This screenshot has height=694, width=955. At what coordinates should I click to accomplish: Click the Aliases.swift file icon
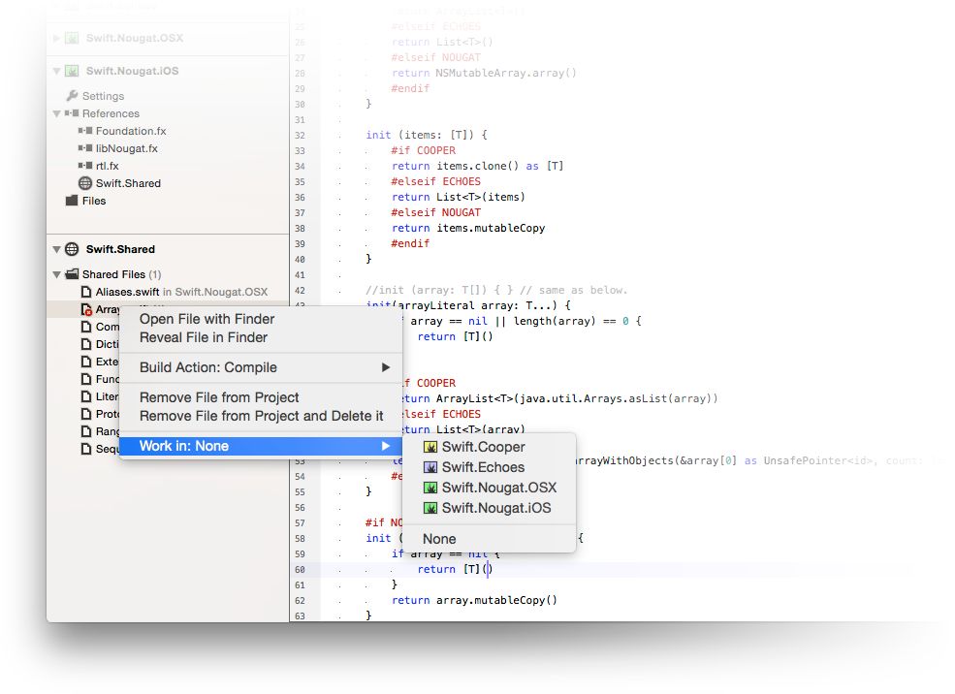[x=86, y=292]
